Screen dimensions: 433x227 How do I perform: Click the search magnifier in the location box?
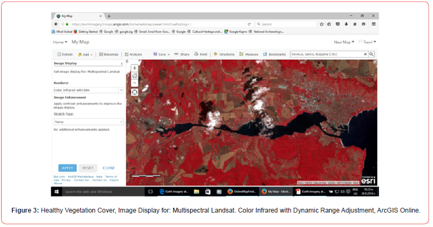pos(372,54)
